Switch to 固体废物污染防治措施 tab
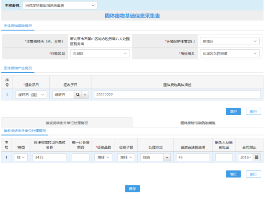265x202 pixels. (198, 123)
